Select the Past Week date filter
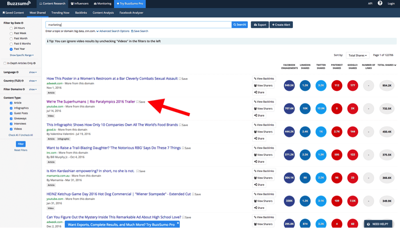Screen dimensions: 400x228 (11, 33)
